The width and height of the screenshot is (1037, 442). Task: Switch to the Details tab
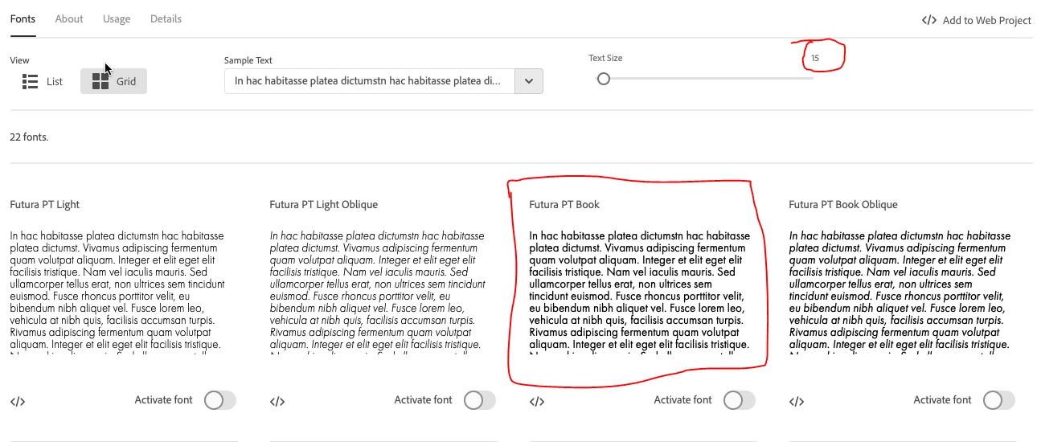tap(166, 18)
